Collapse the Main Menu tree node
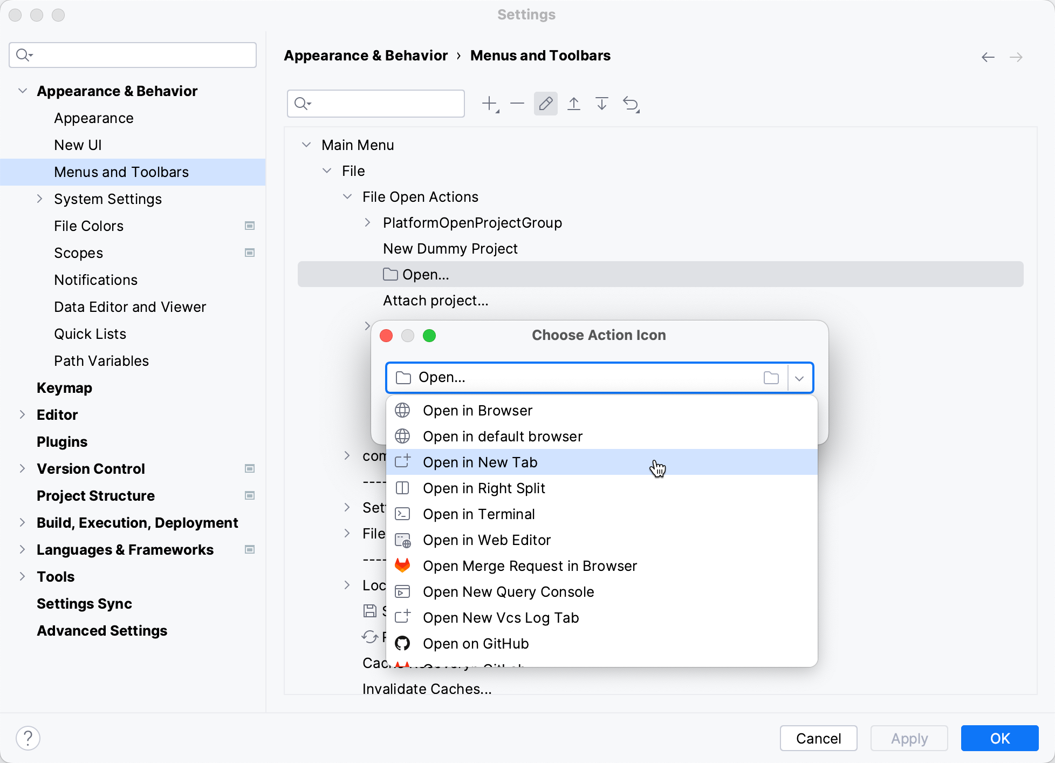The image size is (1055, 763). [x=306, y=145]
